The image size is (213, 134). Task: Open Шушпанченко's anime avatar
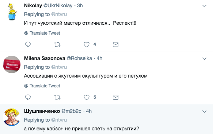(x=12, y=117)
